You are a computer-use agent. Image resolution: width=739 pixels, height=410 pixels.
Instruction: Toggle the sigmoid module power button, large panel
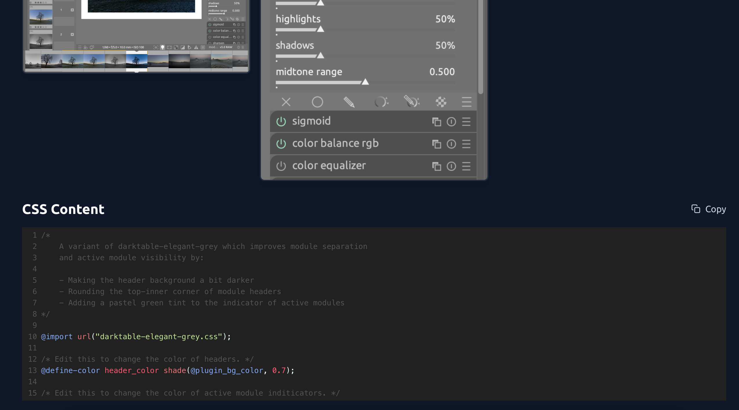coord(281,122)
